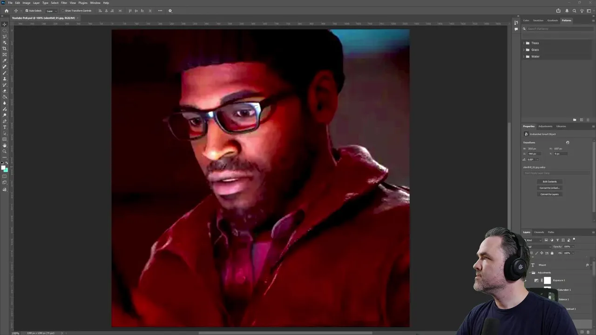The height and width of the screenshot is (335, 596).
Task: Click the Home icon in options bar
Action: coord(7,11)
